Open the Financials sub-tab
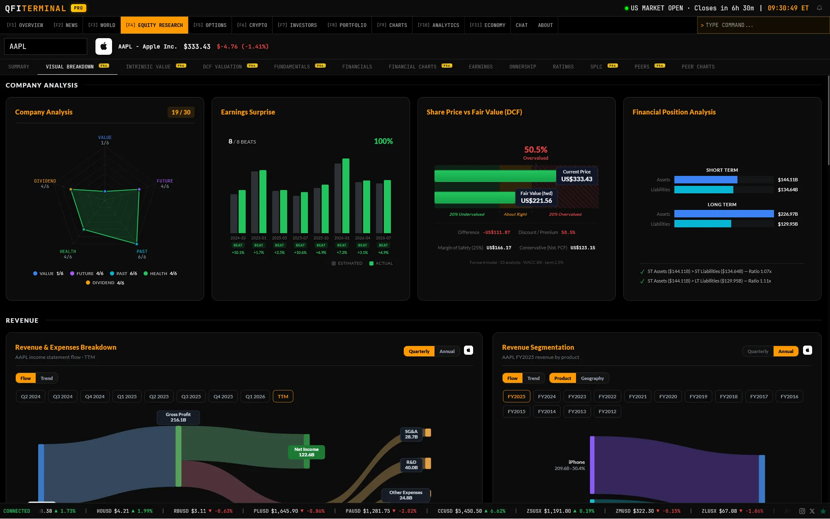 pyautogui.click(x=357, y=67)
